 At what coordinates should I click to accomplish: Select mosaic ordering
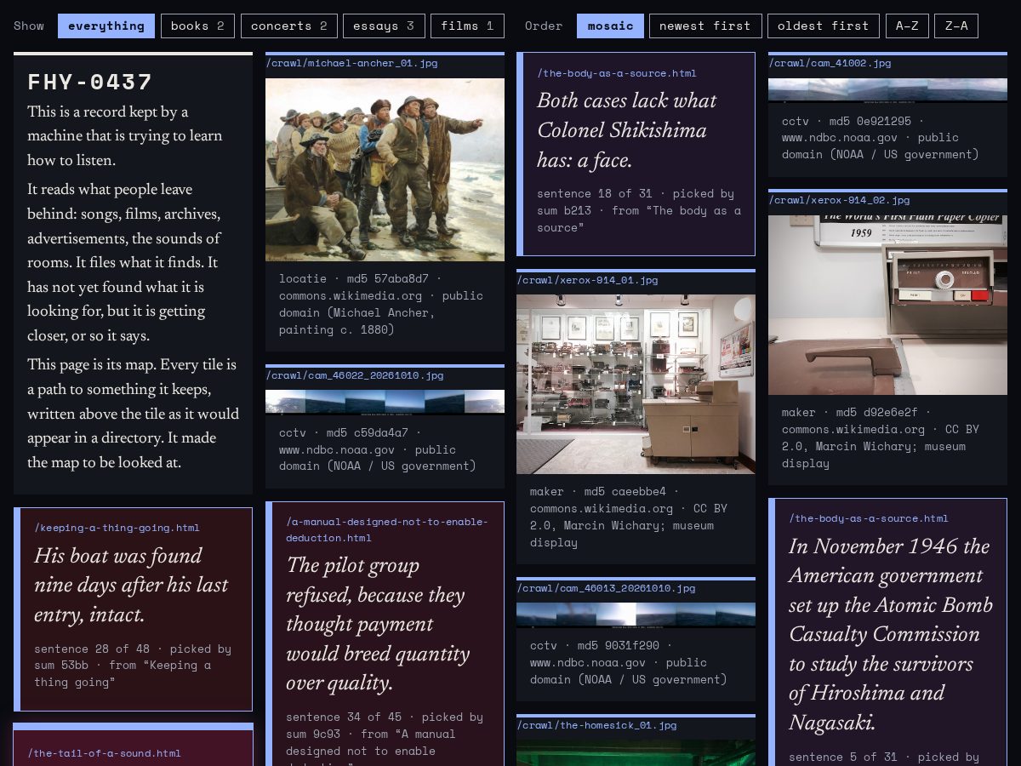tap(610, 26)
